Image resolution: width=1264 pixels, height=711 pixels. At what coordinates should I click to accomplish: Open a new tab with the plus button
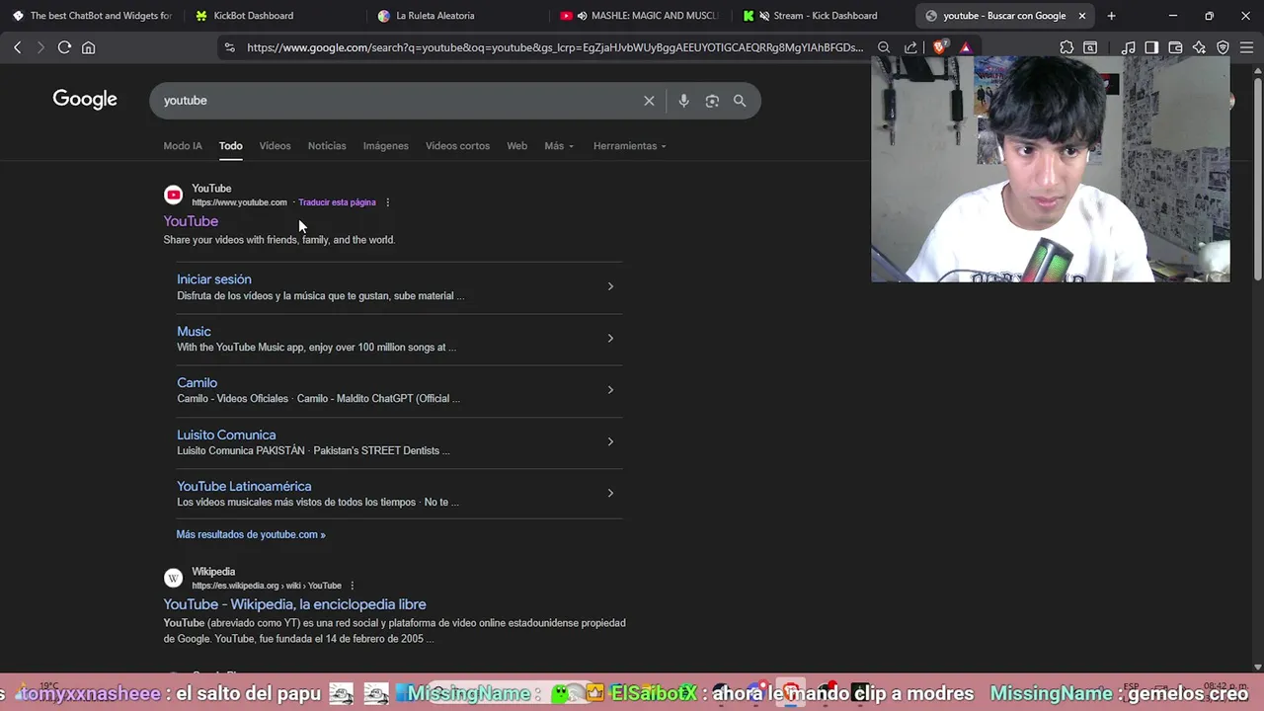coord(1111,16)
